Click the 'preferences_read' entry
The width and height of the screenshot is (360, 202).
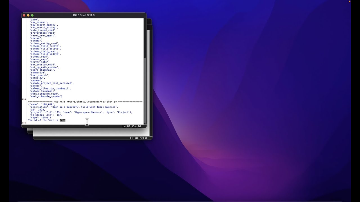tap(42, 33)
